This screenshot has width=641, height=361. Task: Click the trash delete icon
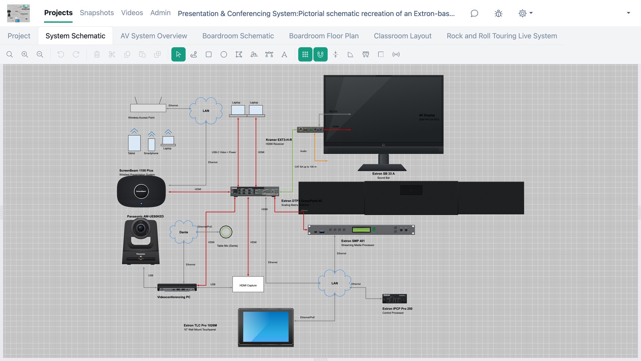coord(97,54)
